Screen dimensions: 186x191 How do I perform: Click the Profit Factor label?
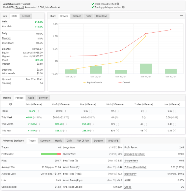[131, 147]
